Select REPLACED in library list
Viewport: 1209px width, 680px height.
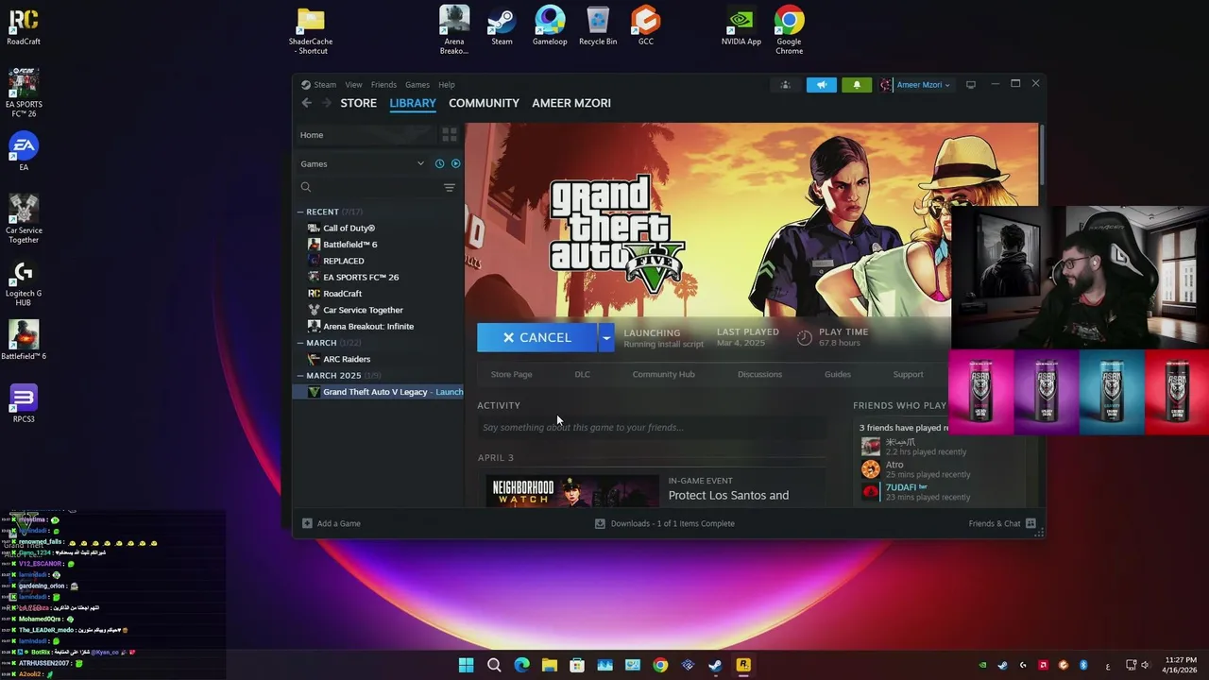[x=343, y=261]
